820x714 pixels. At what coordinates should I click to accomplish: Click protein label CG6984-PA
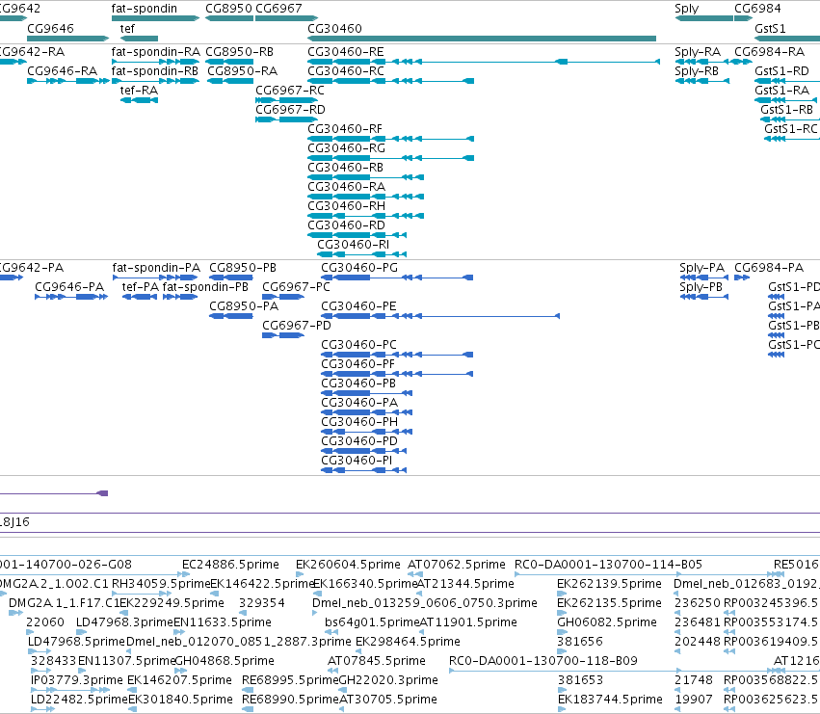click(x=769, y=268)
